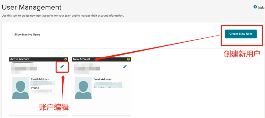Edit the Active Account with pencil icon
The height and width of the screenshot is (118, 265).
pyautogui.click(x=62, y=66)
